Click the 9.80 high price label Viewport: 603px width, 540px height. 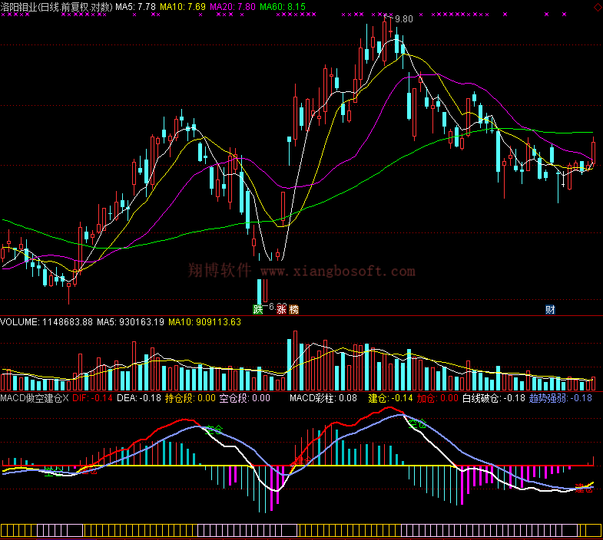[x=404, y=19]
